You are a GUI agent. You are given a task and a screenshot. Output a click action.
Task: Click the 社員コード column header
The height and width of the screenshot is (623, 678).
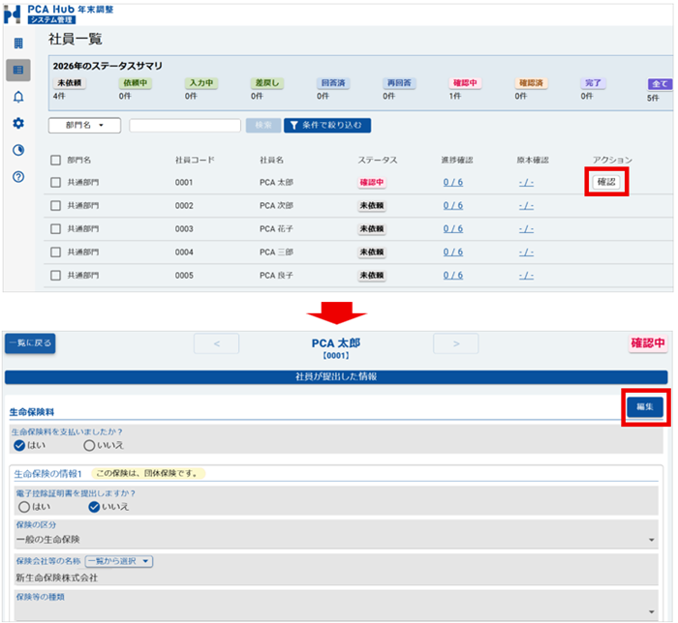[x=195, y=161]
